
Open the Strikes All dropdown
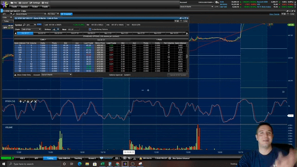click(x=56, y=29)
